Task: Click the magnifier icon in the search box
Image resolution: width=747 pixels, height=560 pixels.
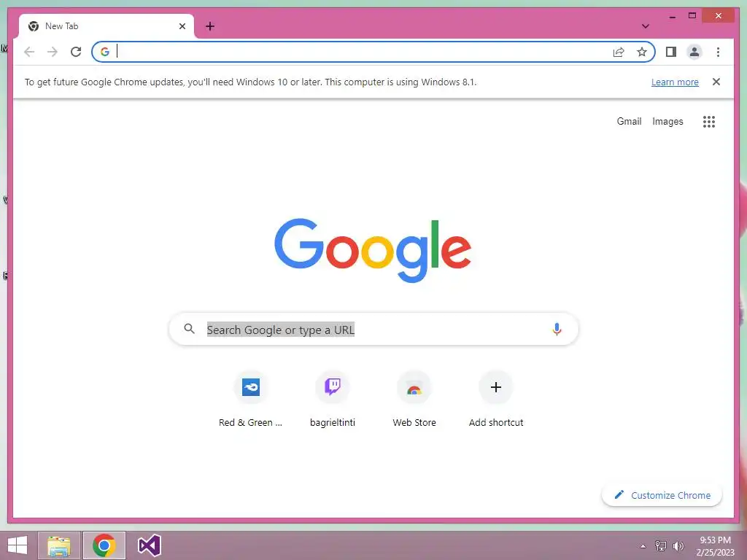Action: pyautogui.click(x=189, y=329)
